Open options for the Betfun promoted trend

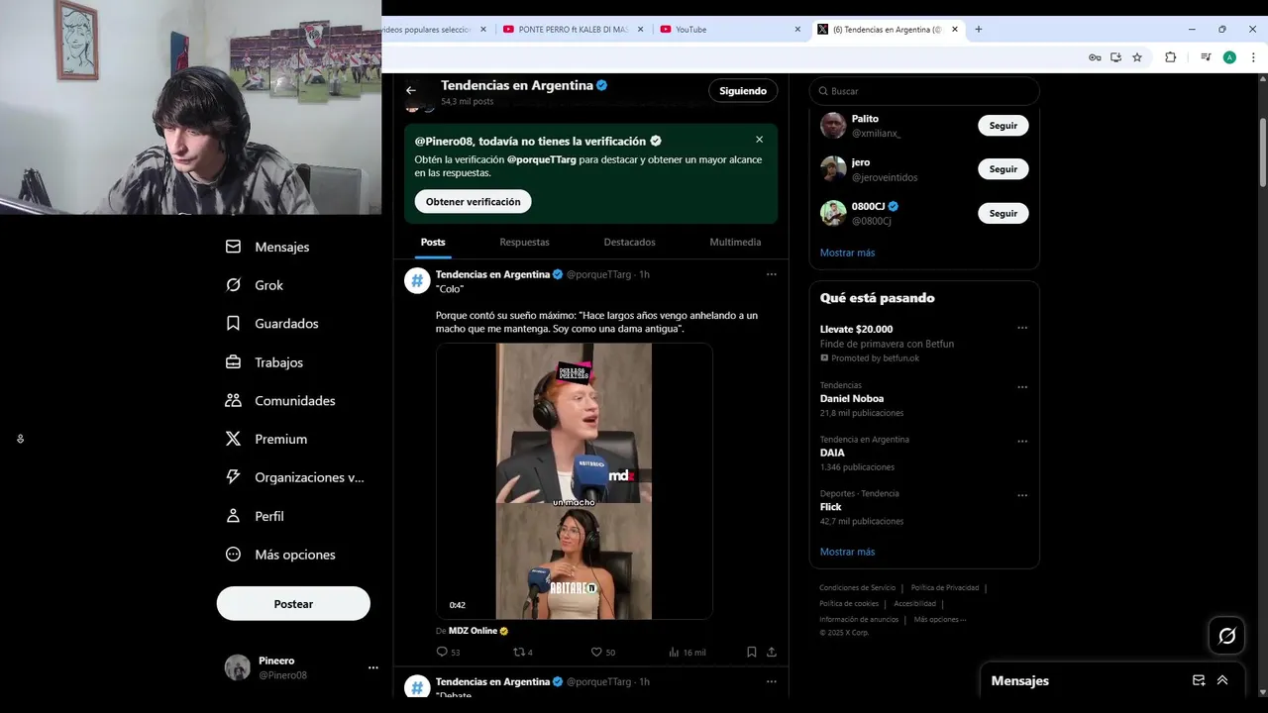[1022, 328]
